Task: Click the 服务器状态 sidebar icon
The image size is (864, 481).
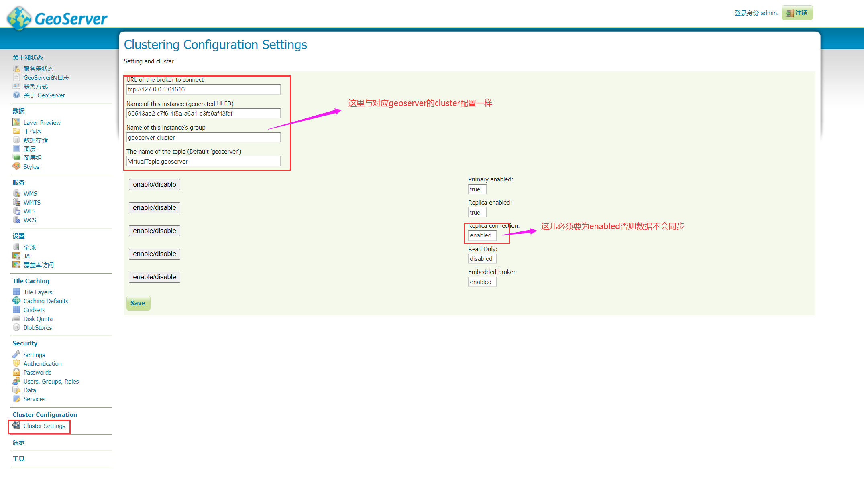Action: click(16, 69)
